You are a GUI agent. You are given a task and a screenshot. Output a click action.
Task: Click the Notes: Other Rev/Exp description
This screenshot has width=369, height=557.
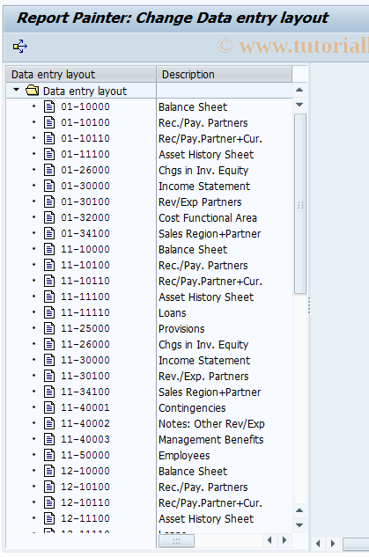pyautogui.click(x=211, y=424)
